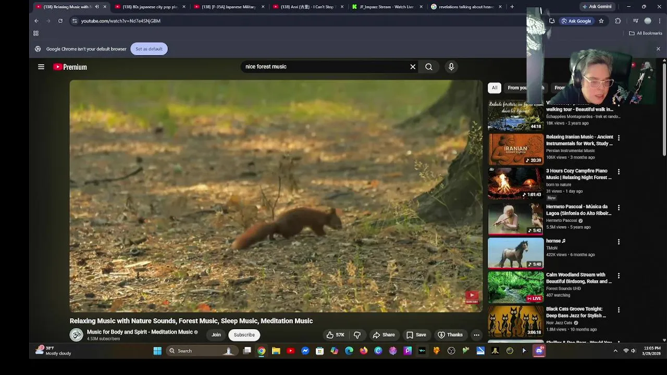
Task: Open options for Hermeto Pascoal video
Action: (x=619, y=207)
